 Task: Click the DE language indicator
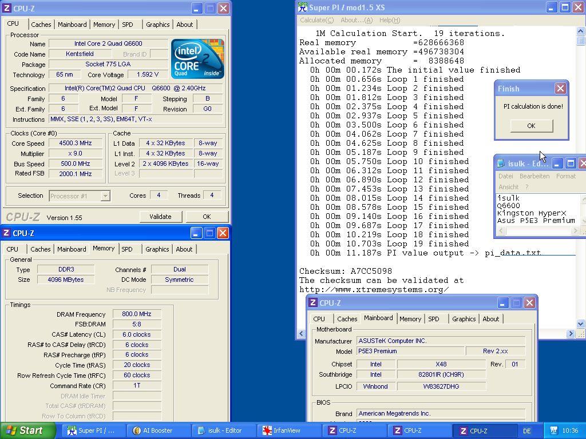[x=527, y=431]
